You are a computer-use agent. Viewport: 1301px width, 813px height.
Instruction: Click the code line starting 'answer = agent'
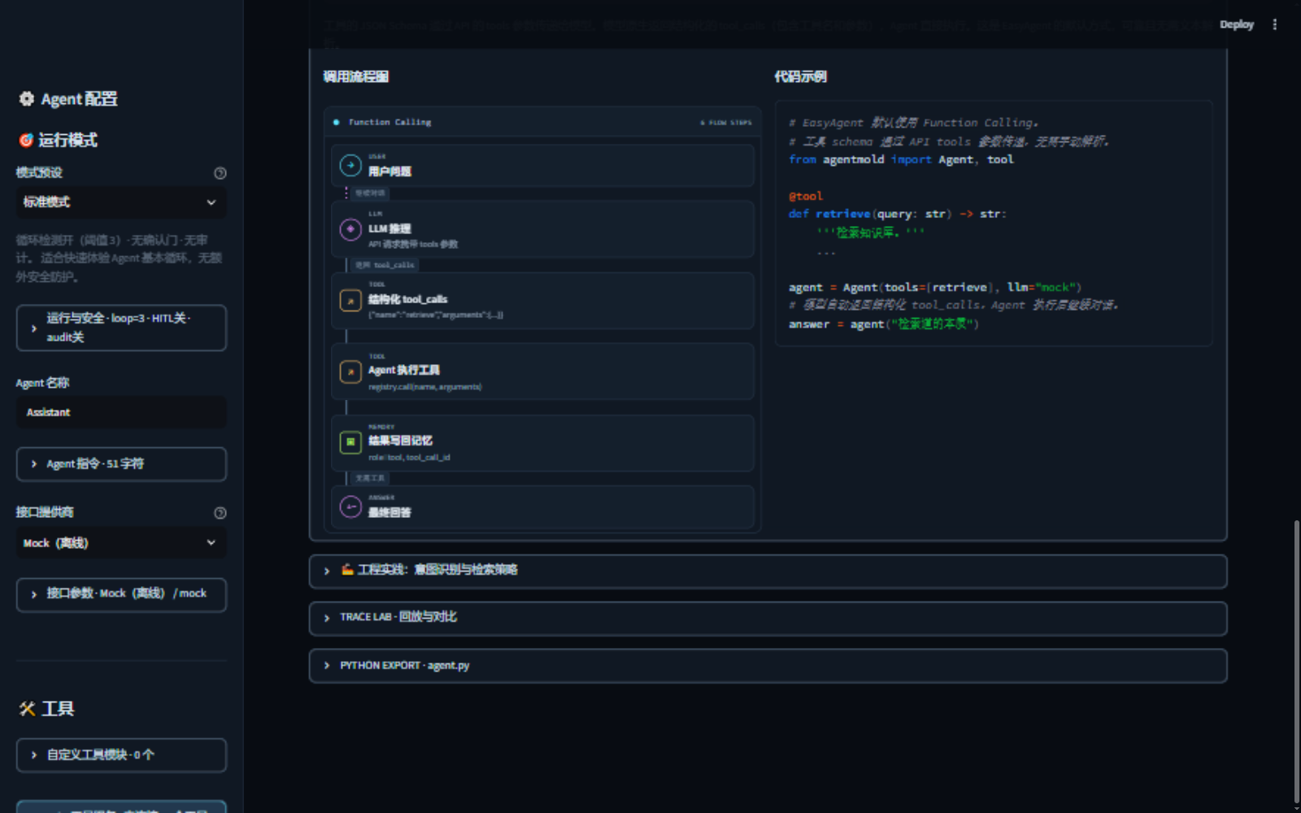coord(884,324)
